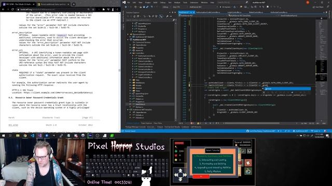The width and height of the screenshot is (332, 186).
Task: Click the editor vertical scrollbar map
Action: coord(322,70)
